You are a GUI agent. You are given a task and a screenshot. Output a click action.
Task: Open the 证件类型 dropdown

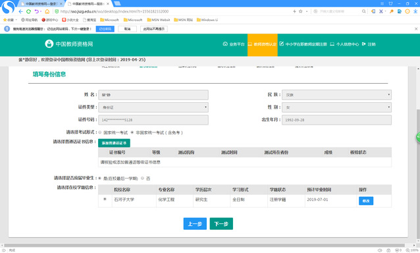click(153, 107)
